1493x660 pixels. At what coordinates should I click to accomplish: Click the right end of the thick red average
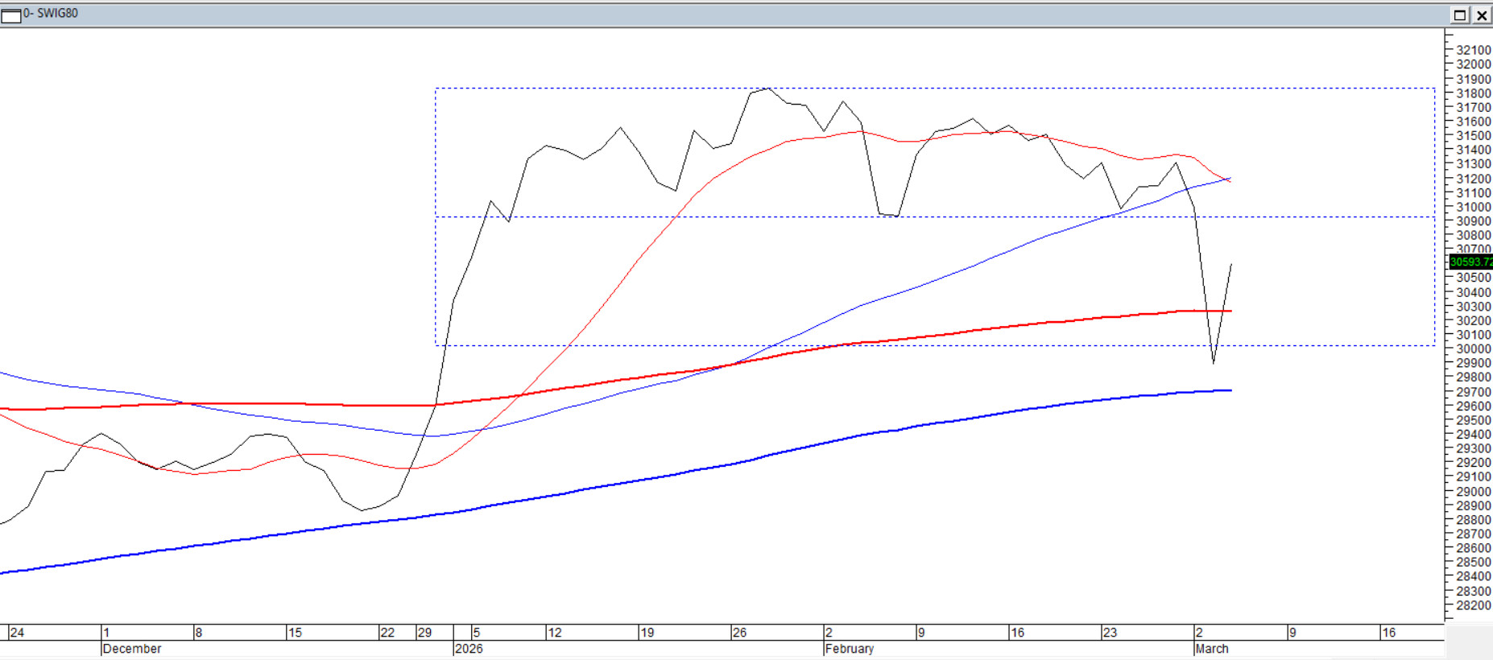point(1229,311)
